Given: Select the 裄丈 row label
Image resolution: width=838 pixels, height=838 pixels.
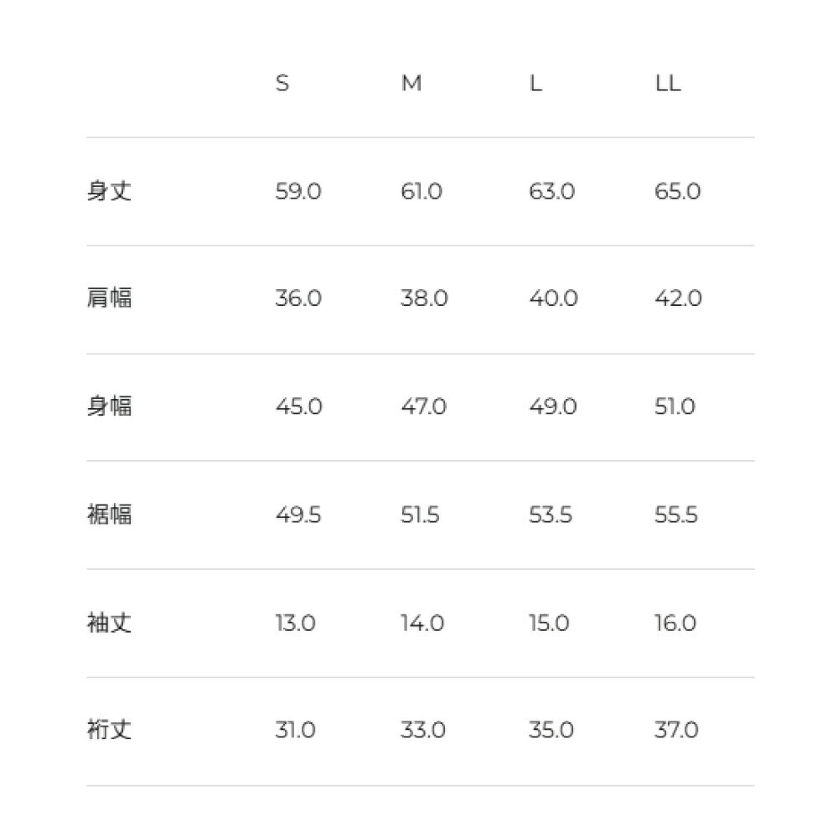Looking at the screenshot, I should pos(109,731).
